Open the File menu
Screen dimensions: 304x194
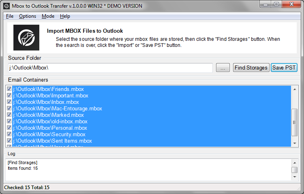[x=10, y=16]
